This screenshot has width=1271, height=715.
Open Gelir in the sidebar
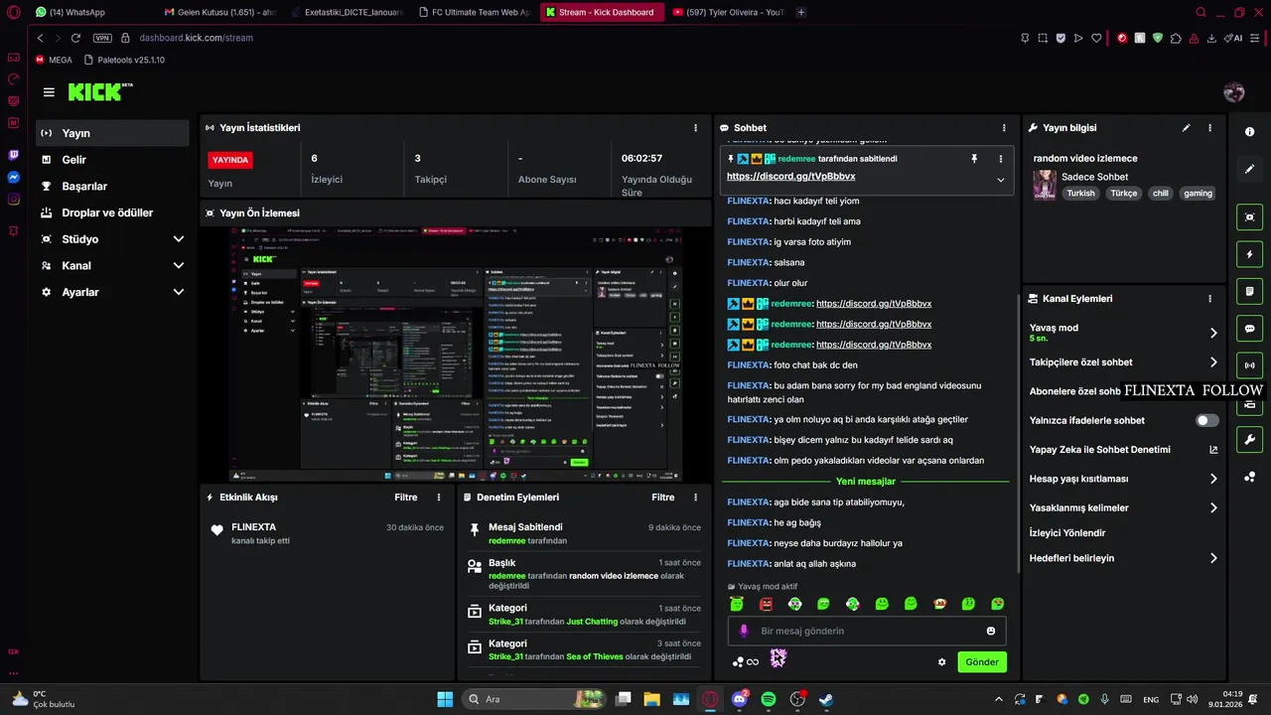click(112, 160)
